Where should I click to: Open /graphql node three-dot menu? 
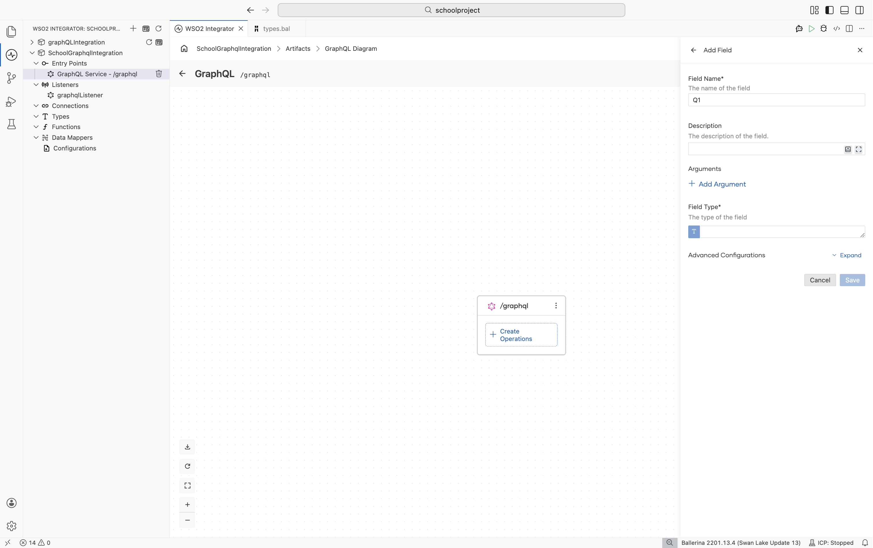coord(556,305)
